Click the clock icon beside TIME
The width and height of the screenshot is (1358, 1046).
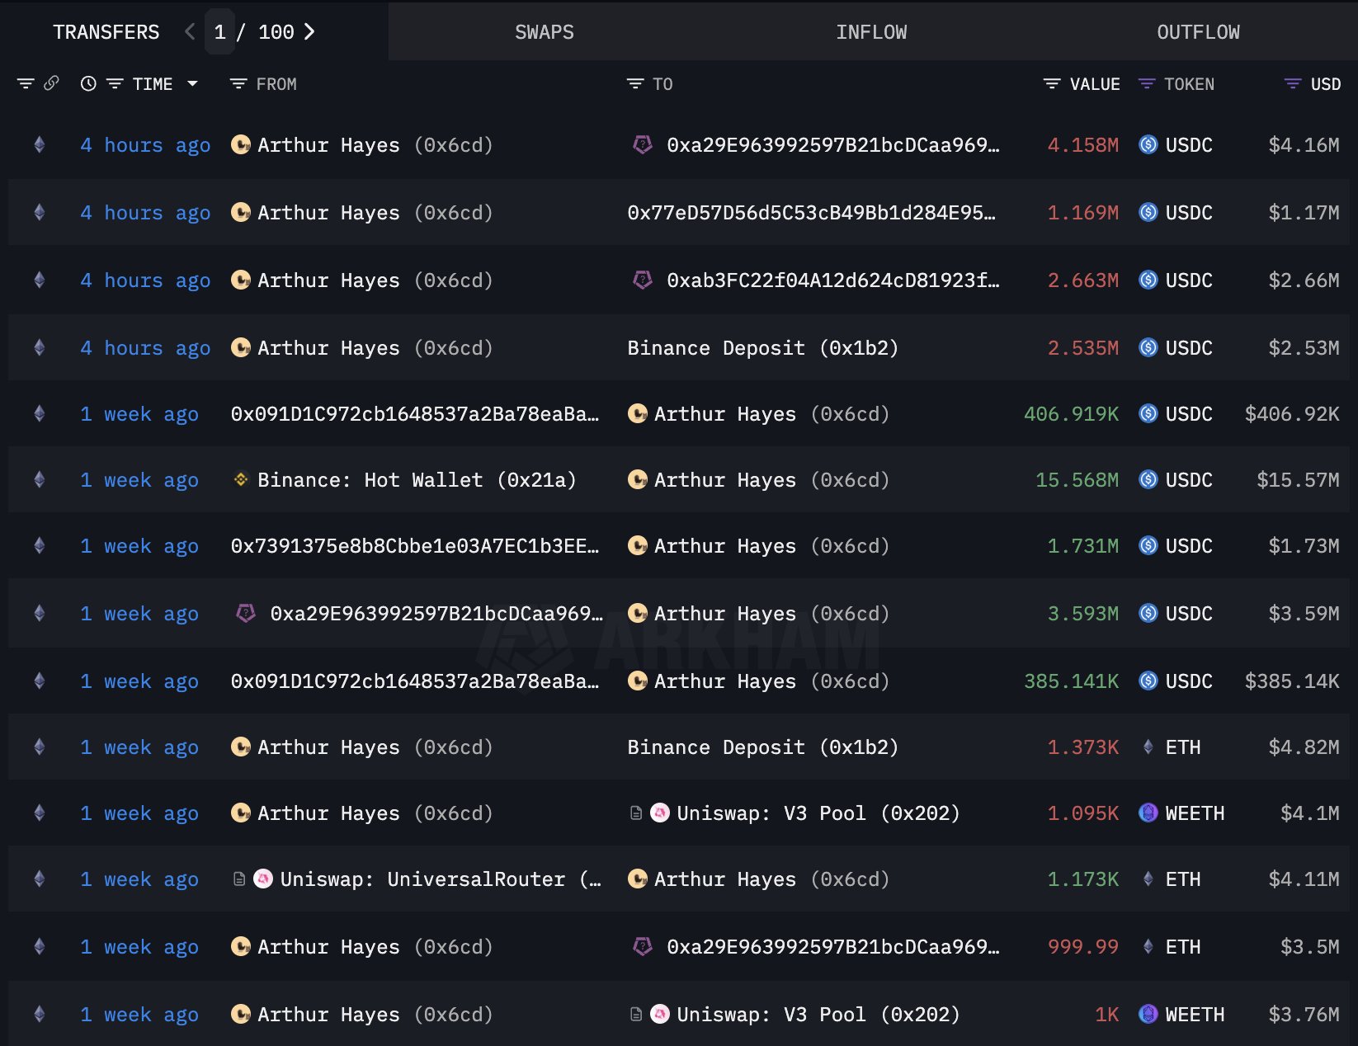pos(88,83)
